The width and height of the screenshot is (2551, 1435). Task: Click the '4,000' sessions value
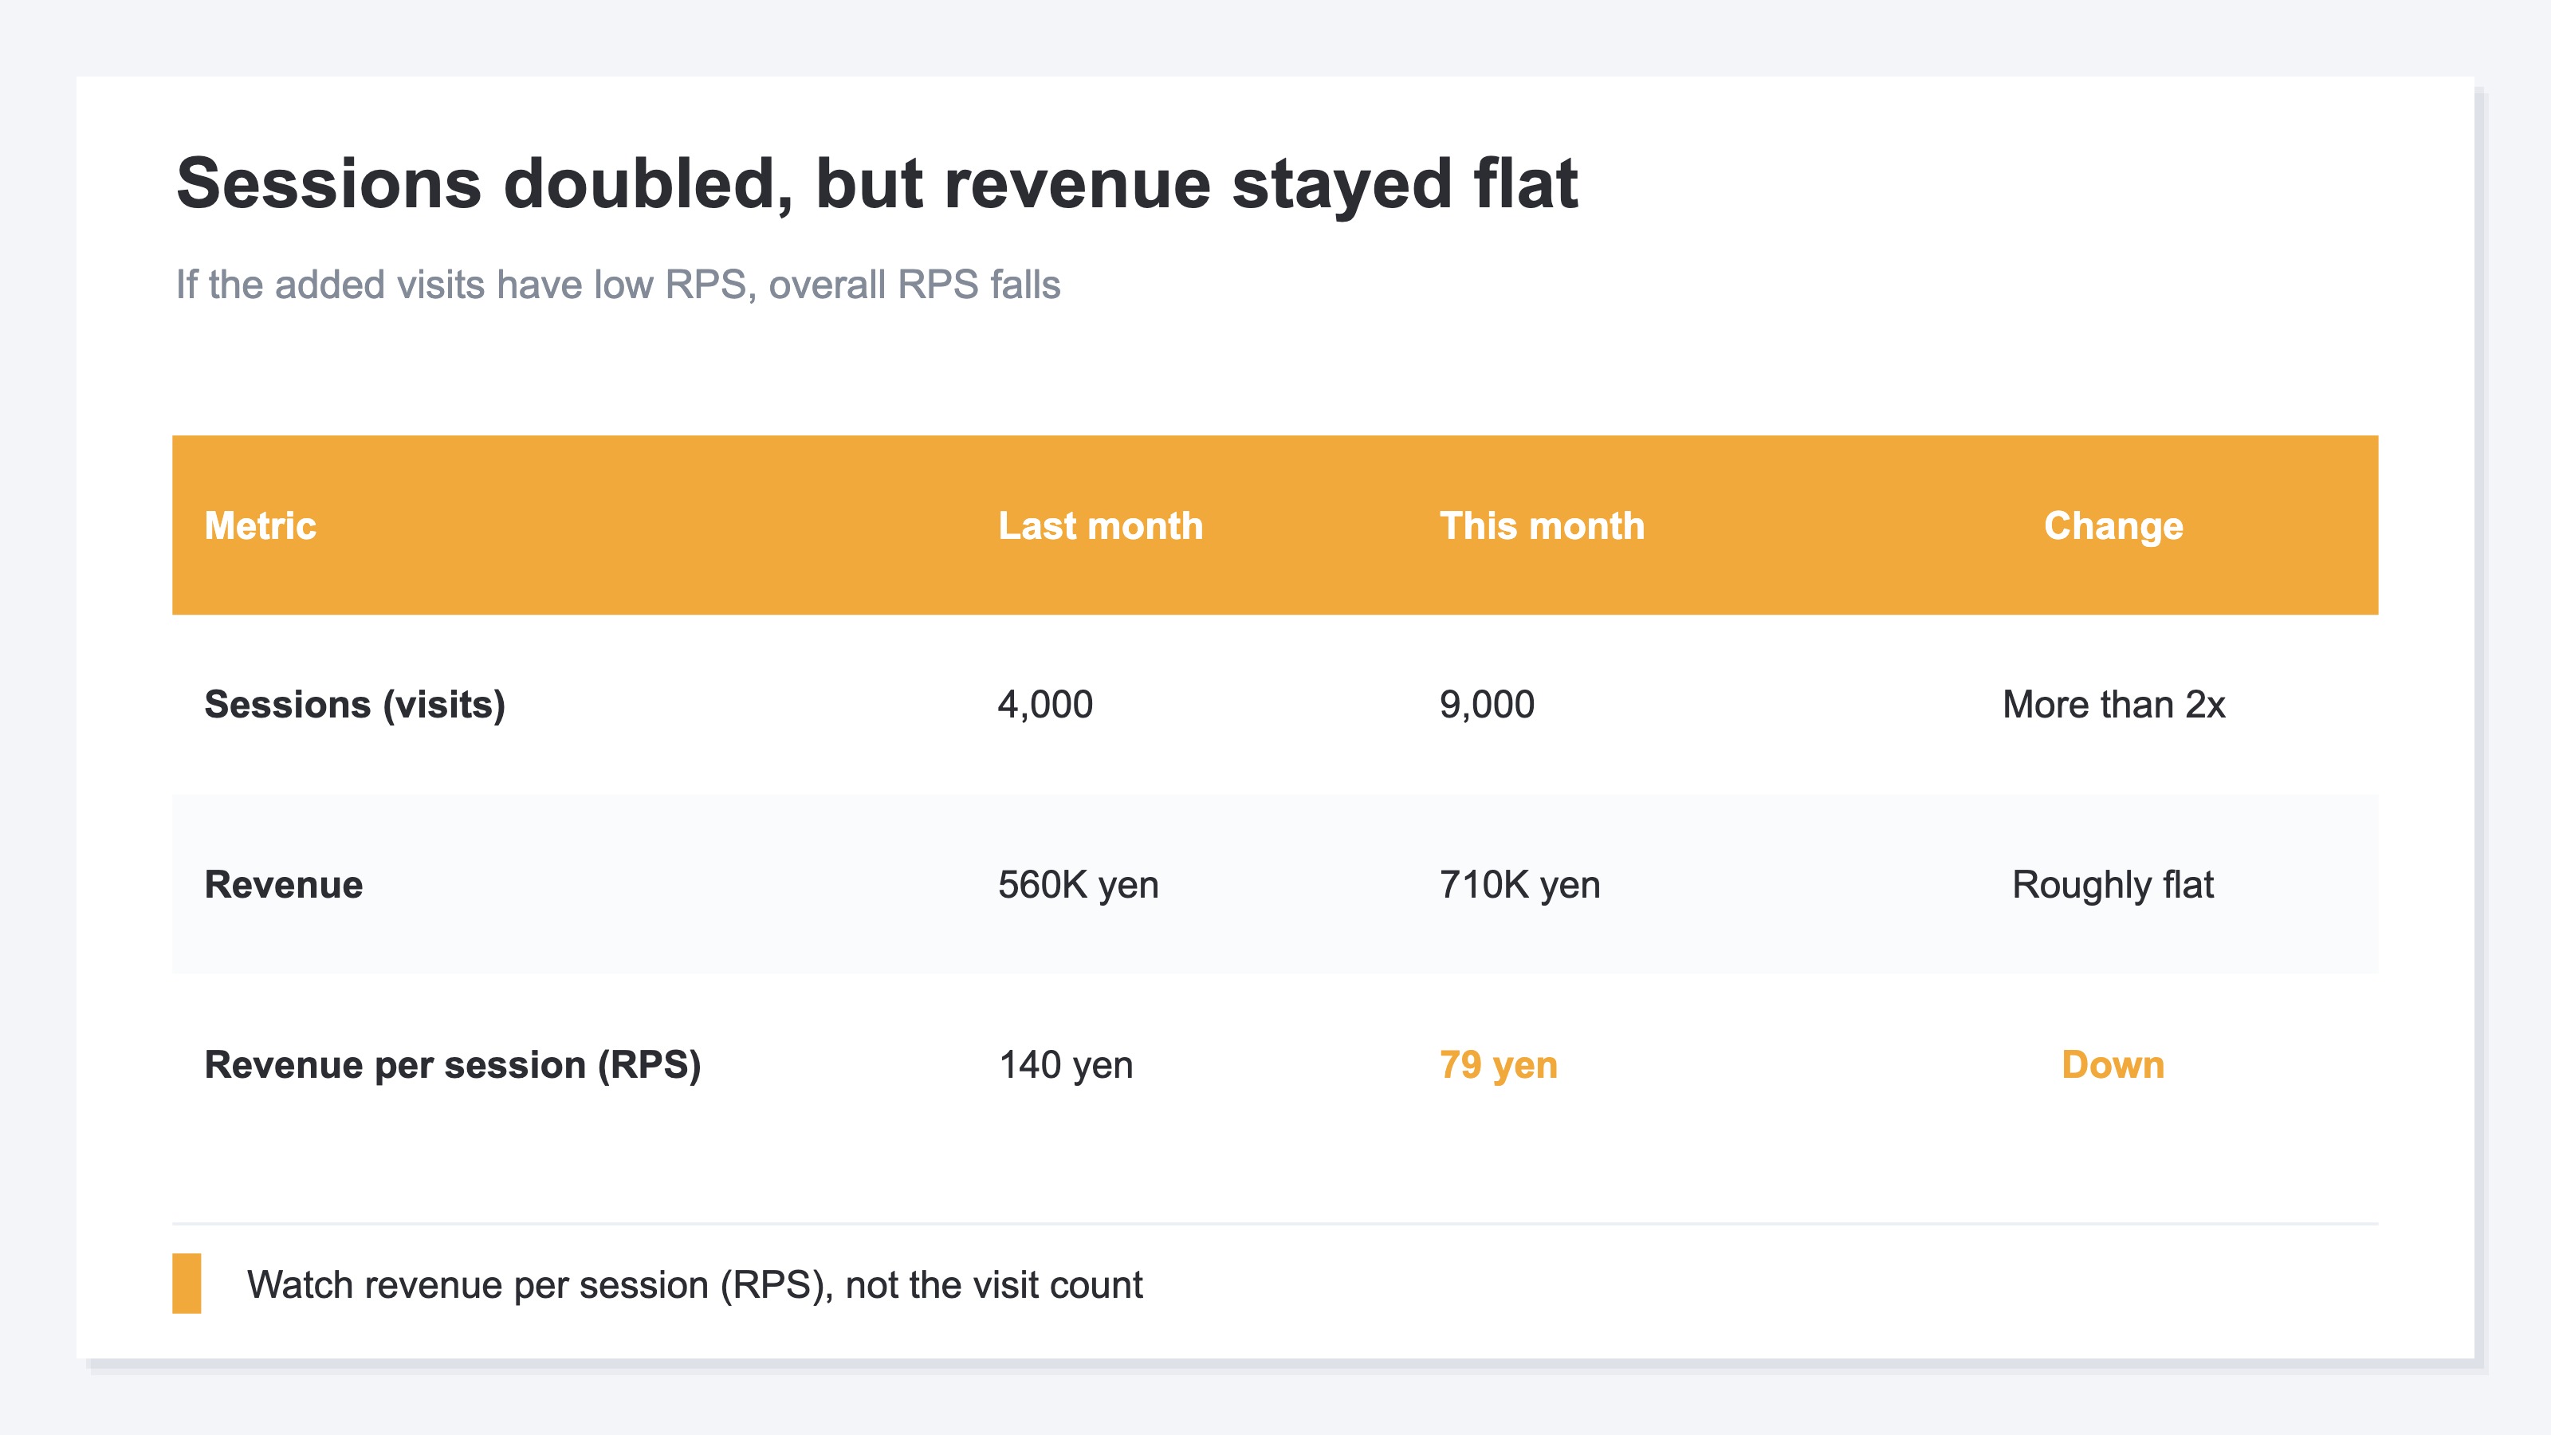pyautogui.click(x=1045, y=705)
